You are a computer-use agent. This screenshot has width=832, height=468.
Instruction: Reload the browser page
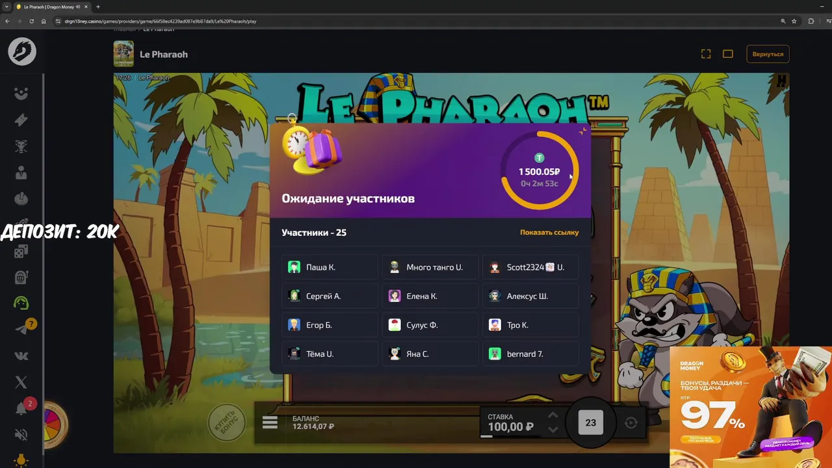[31, 21]
